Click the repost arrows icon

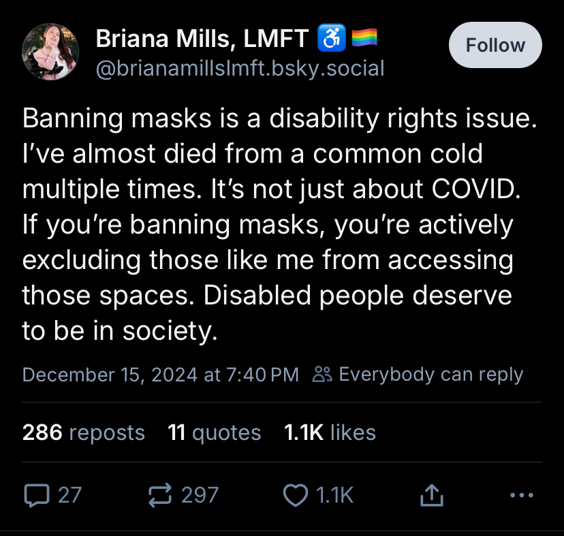tap(159, 495)
